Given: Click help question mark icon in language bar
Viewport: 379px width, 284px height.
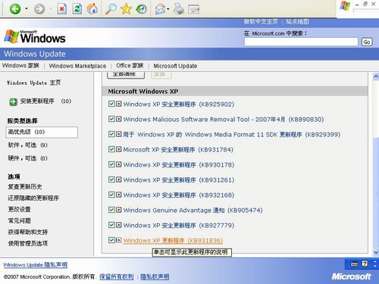Looking at the screenshot, I should (x=365, y=264).
